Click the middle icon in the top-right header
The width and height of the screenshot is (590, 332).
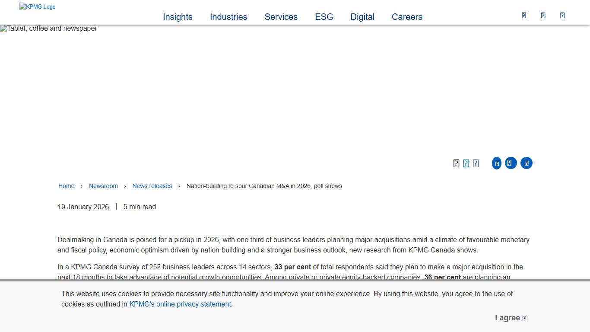point(543,16)
